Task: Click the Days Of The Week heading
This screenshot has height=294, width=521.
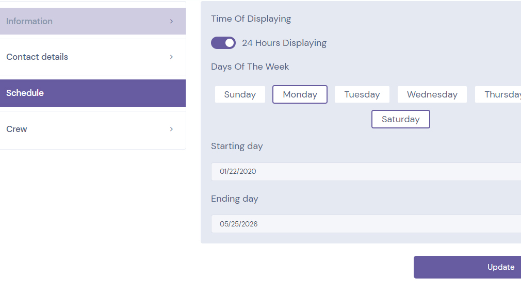Action: point(250,67)
